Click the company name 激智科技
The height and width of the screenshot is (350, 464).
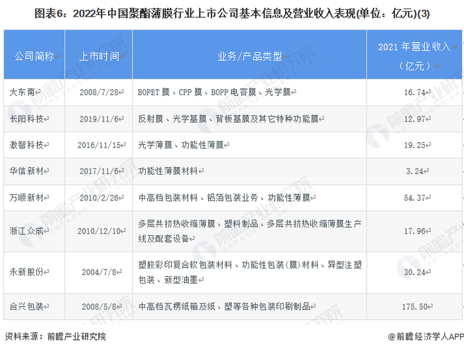pos(27,145)
